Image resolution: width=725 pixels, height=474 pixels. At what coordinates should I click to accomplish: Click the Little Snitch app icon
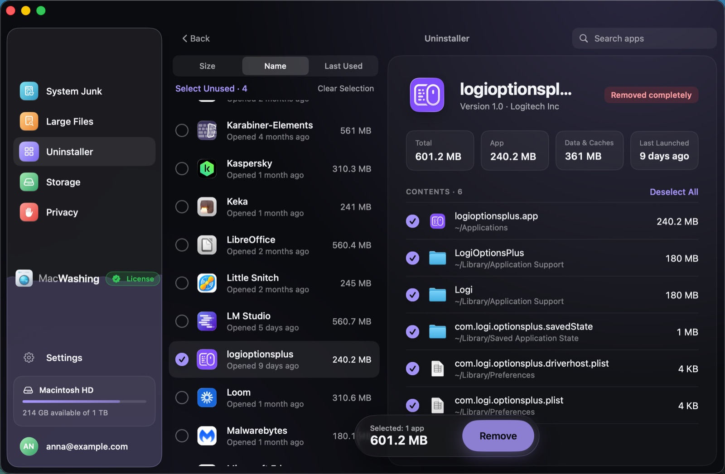[207, 283]
